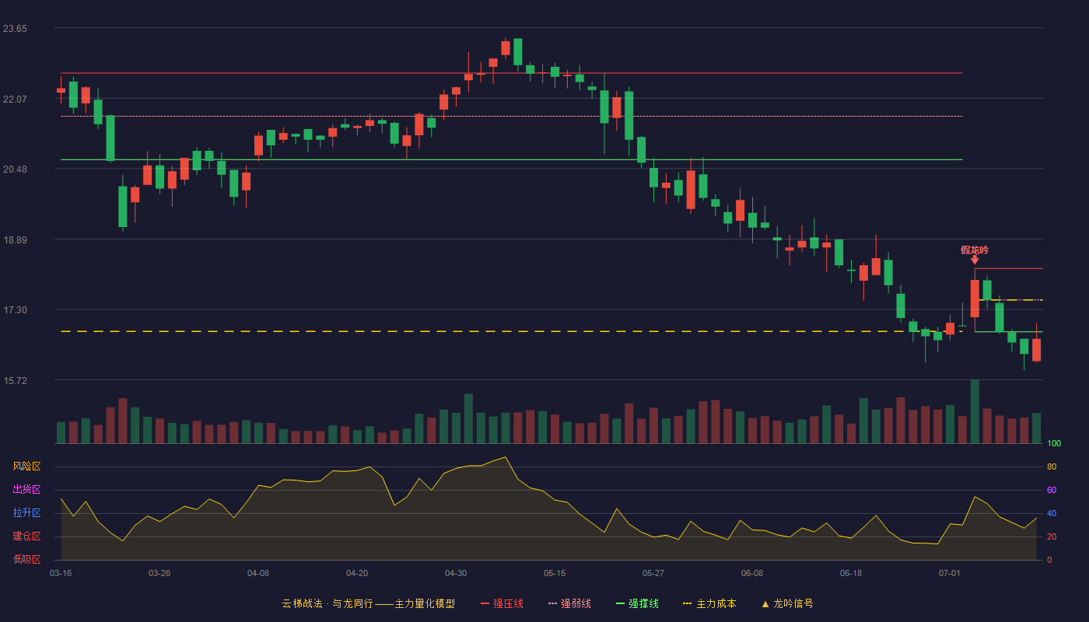Select the 低吸区 zone label
Image resolution: width=1089 pixels, height=622 pixels.
pos(26,559)
